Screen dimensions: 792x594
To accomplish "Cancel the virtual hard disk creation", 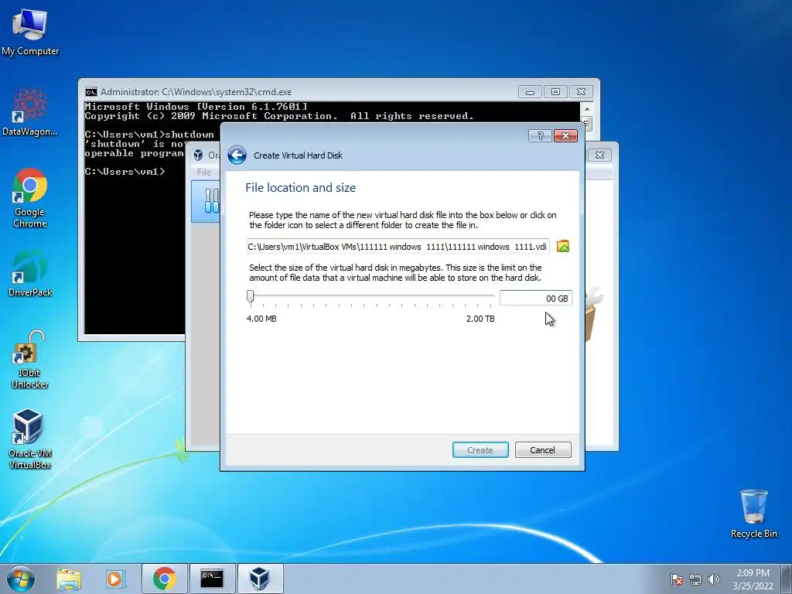I will pos(543,450).
